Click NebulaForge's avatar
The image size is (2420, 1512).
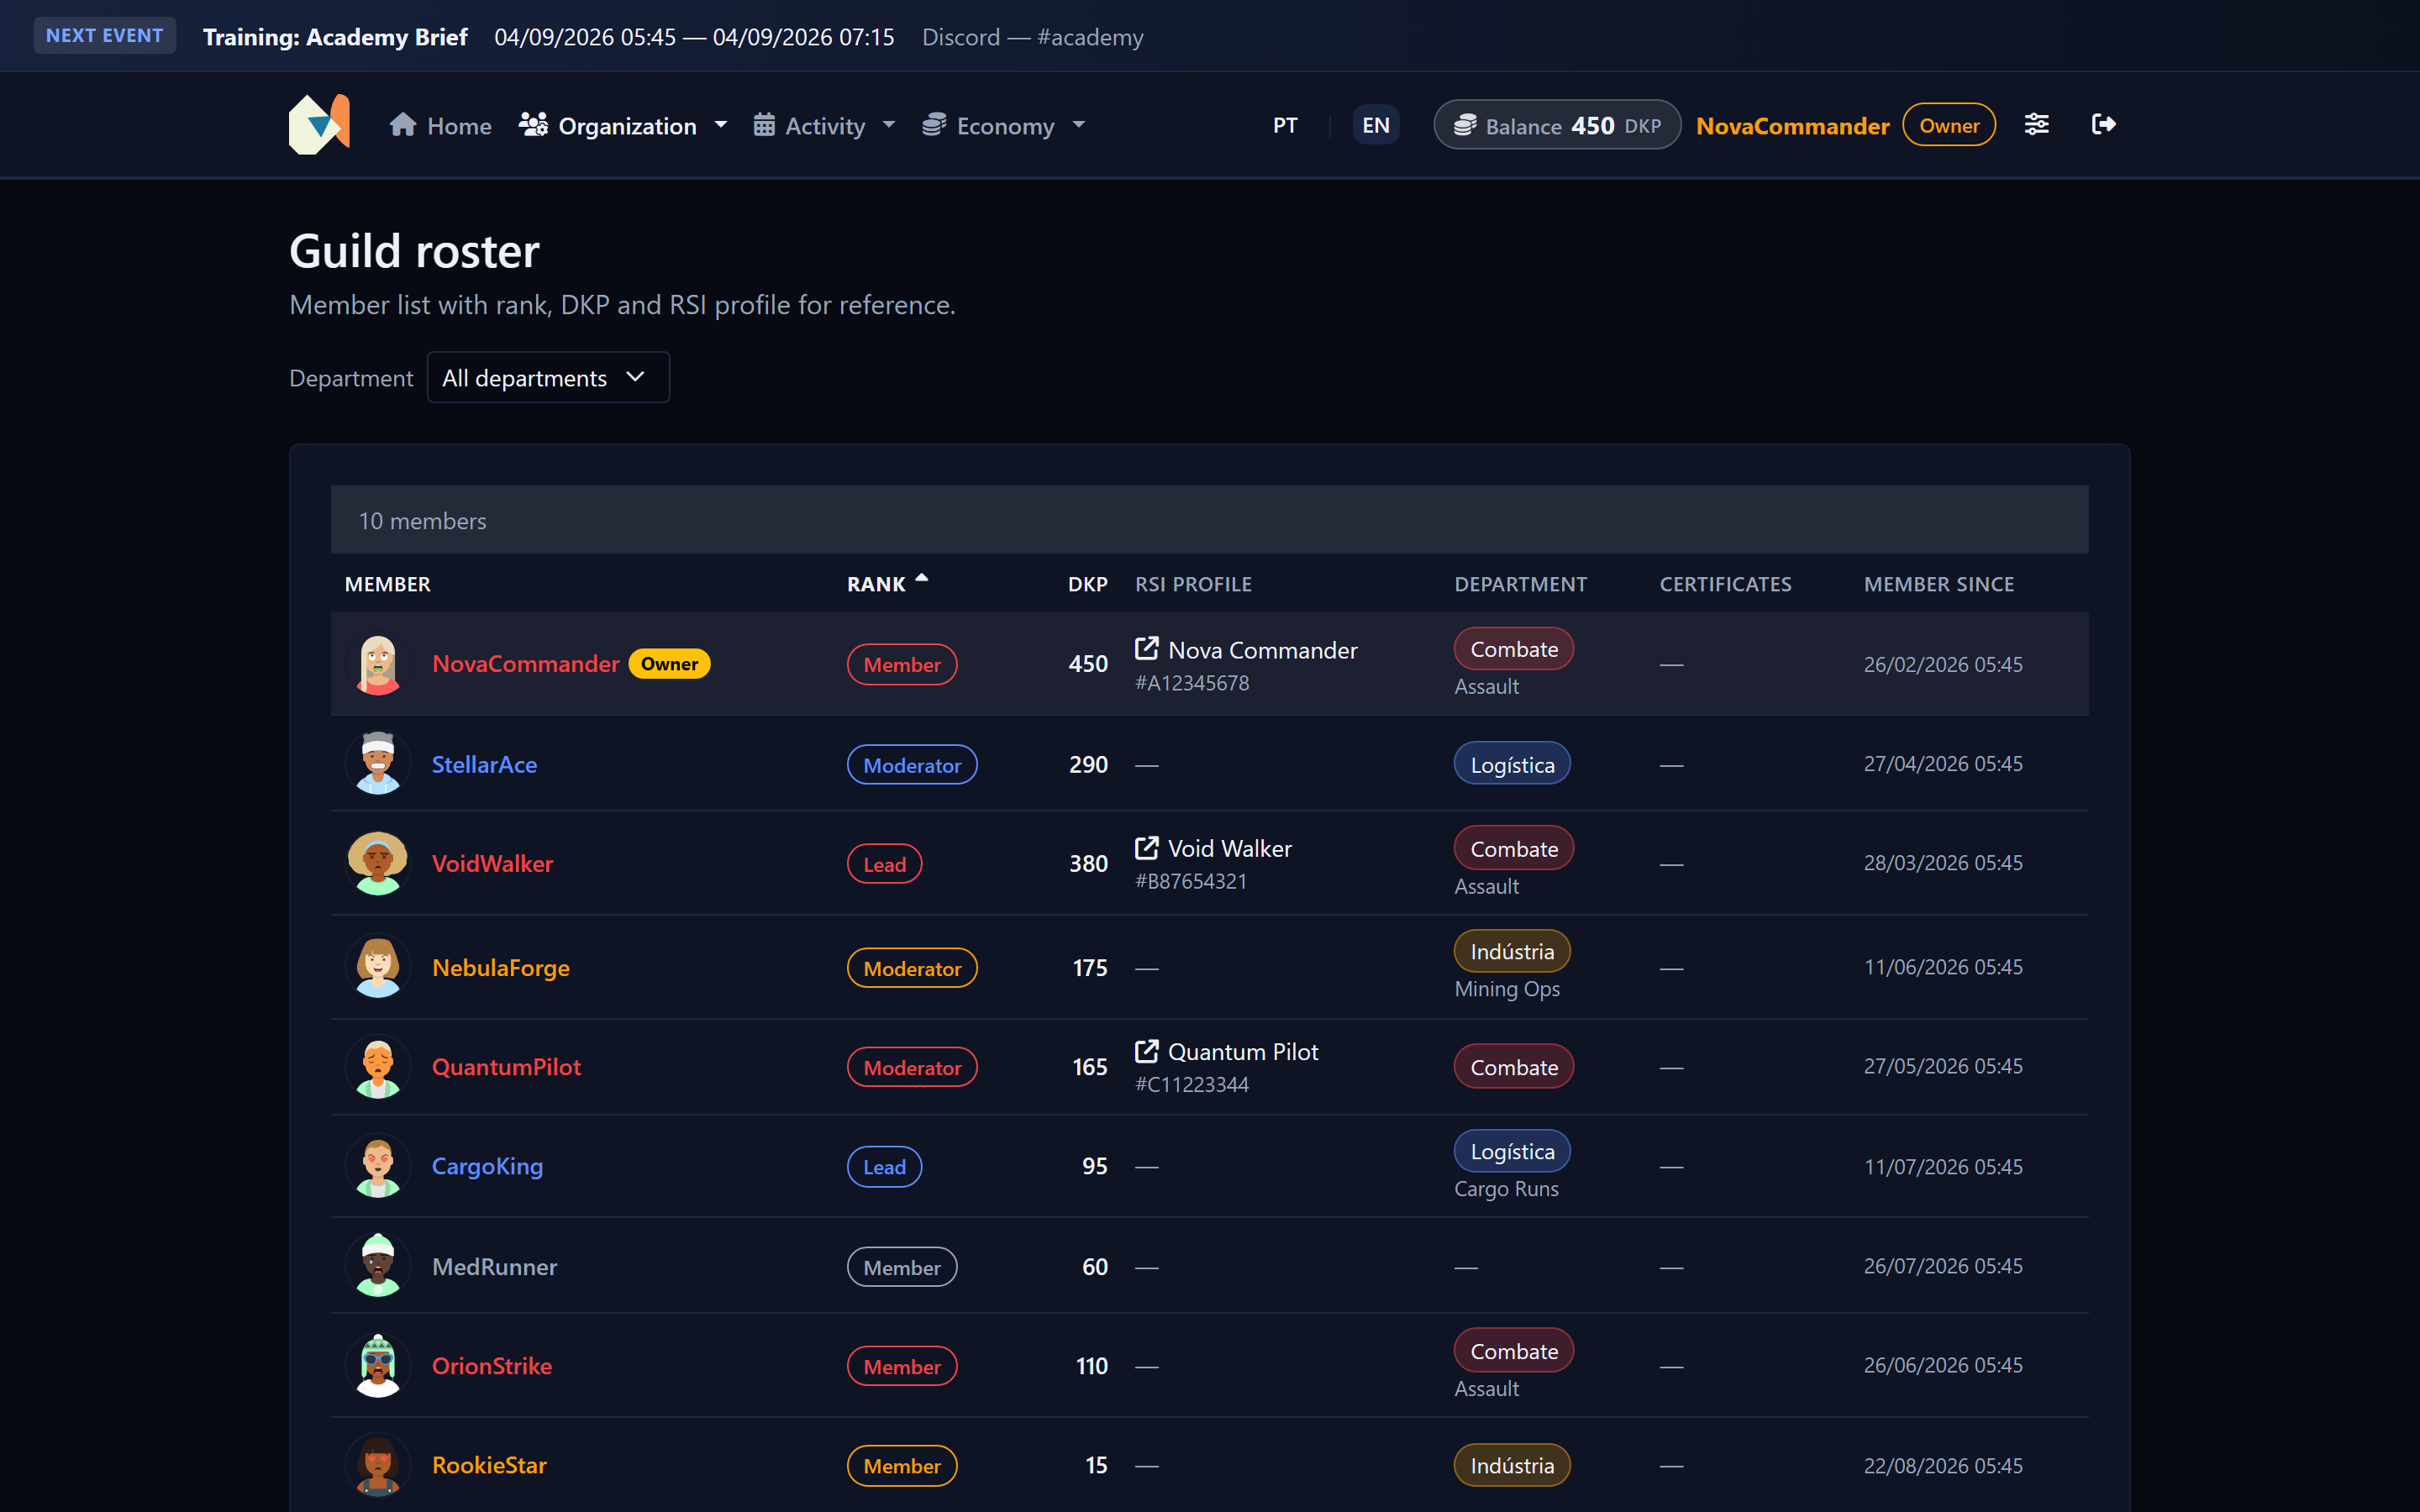378,967
